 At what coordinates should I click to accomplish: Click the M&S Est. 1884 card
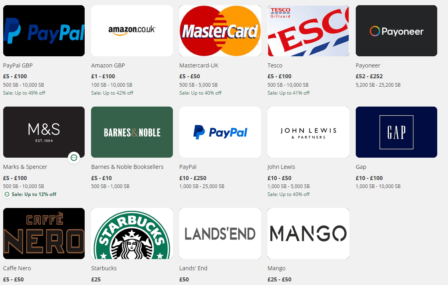[x=44, y=132]
